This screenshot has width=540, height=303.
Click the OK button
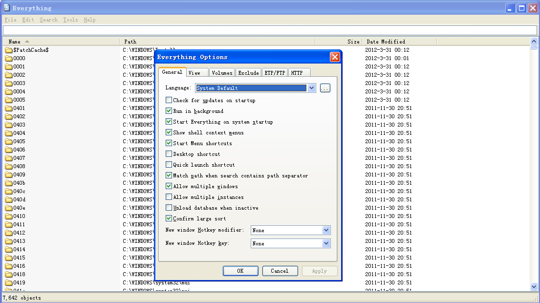(240, 271)
